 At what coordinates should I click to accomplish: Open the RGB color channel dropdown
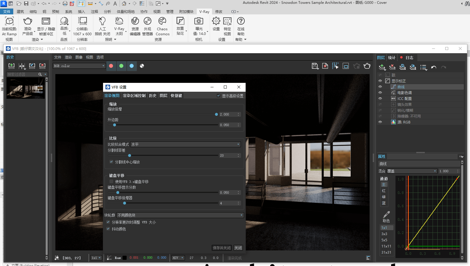point(79,66)
